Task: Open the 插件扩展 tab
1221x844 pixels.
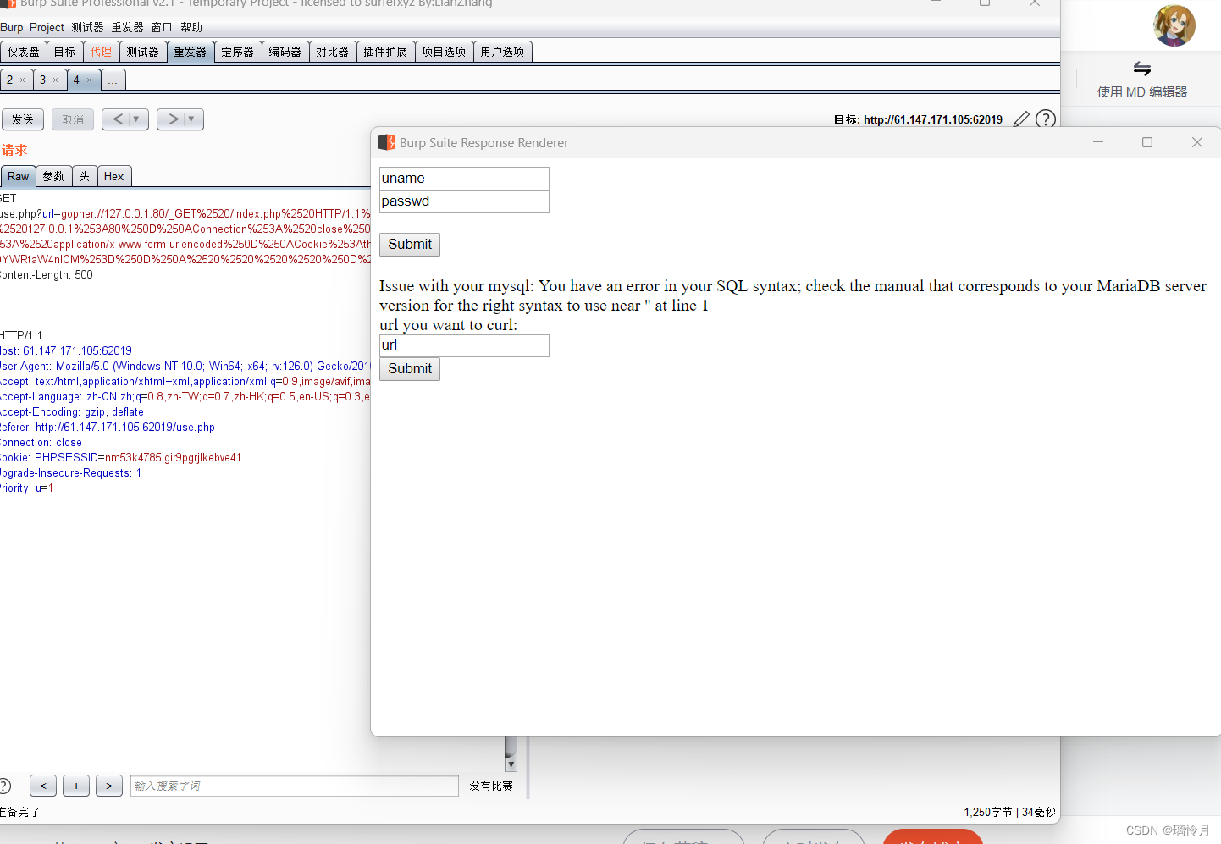Action: [385, 52]
